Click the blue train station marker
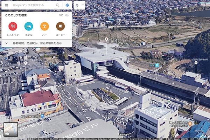The height and width of the screenshot is (140, 210). tap(157, 65)
